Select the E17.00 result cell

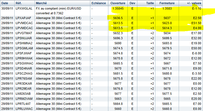196,33
